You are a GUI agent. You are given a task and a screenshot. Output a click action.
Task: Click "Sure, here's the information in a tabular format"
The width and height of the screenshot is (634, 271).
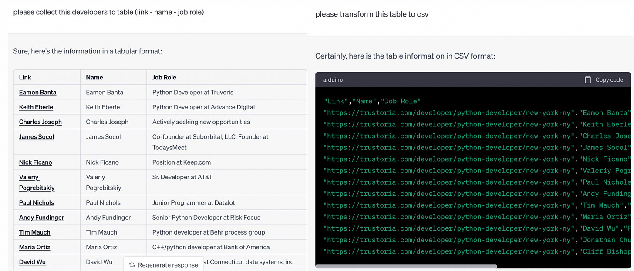coord(88,51)
